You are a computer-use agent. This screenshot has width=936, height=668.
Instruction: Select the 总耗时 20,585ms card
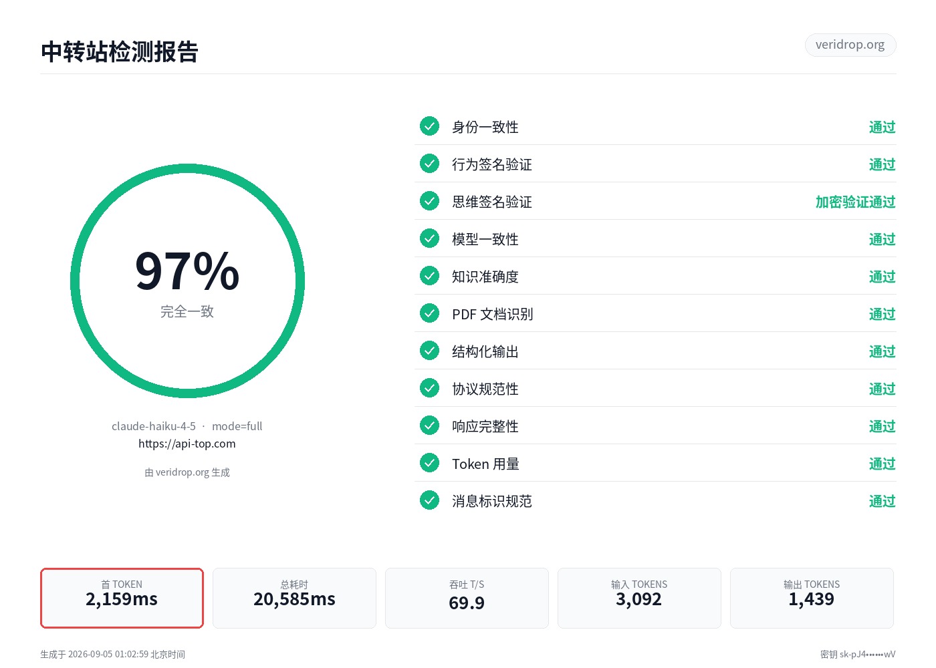coord(294,598)
